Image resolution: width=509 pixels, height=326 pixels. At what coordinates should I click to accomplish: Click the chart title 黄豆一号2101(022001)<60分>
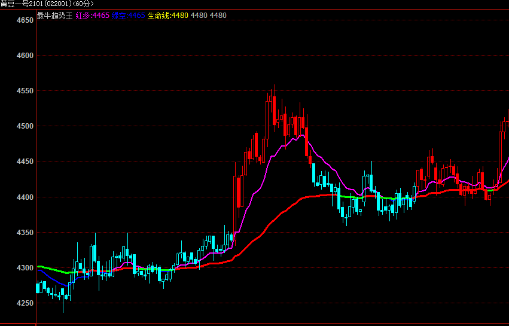[x=47, y=4]
